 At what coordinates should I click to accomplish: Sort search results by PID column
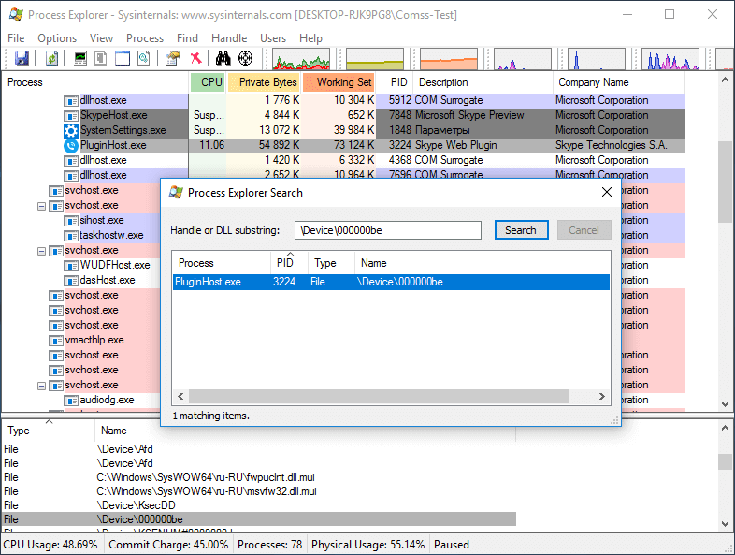[x=289, y=262]
